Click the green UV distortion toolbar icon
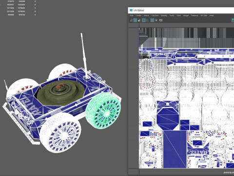The width and height of the screenshot is (234, 176). tap(139, 20)
